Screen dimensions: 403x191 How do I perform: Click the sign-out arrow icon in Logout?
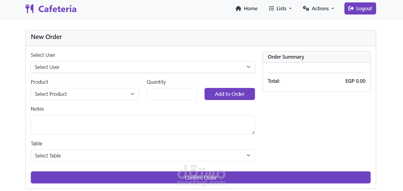pyautogui.click(x=351, y=8)
